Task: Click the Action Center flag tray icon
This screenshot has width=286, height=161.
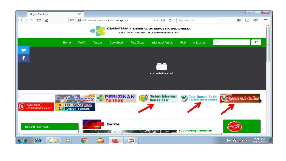Action: tap(229, 140)
